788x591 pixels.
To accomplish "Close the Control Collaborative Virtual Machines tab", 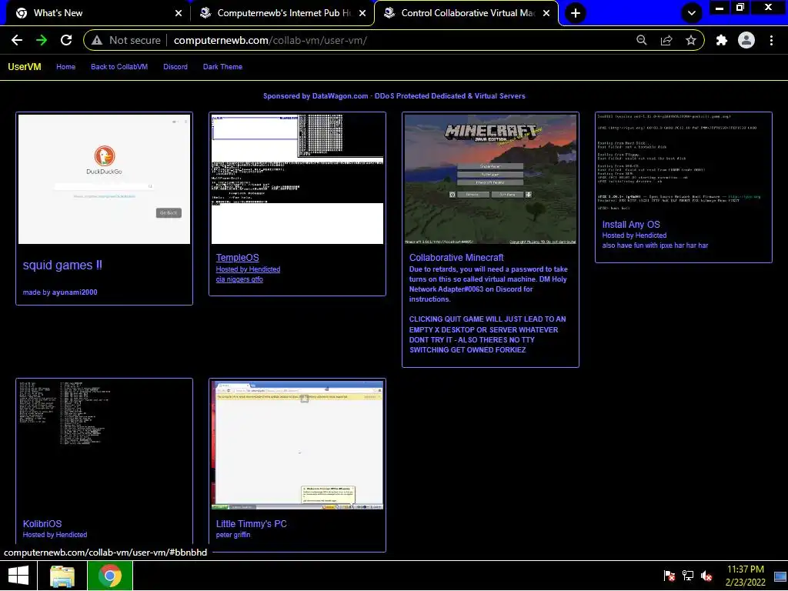I will coord(546,13).
